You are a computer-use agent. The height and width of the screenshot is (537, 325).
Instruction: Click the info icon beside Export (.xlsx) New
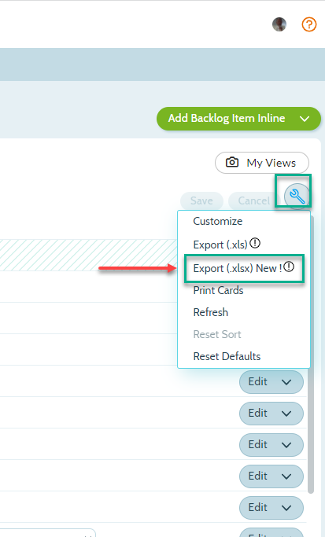click(289, 267)
